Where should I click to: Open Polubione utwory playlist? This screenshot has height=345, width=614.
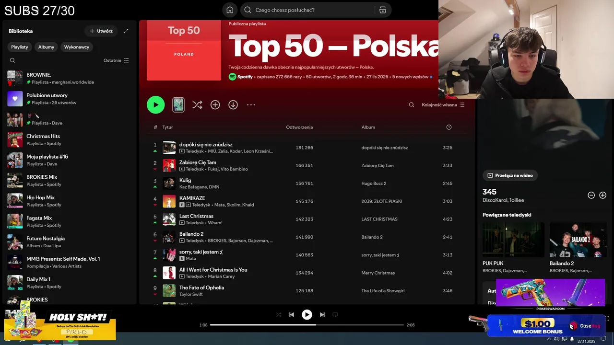(x=70, y=99)
